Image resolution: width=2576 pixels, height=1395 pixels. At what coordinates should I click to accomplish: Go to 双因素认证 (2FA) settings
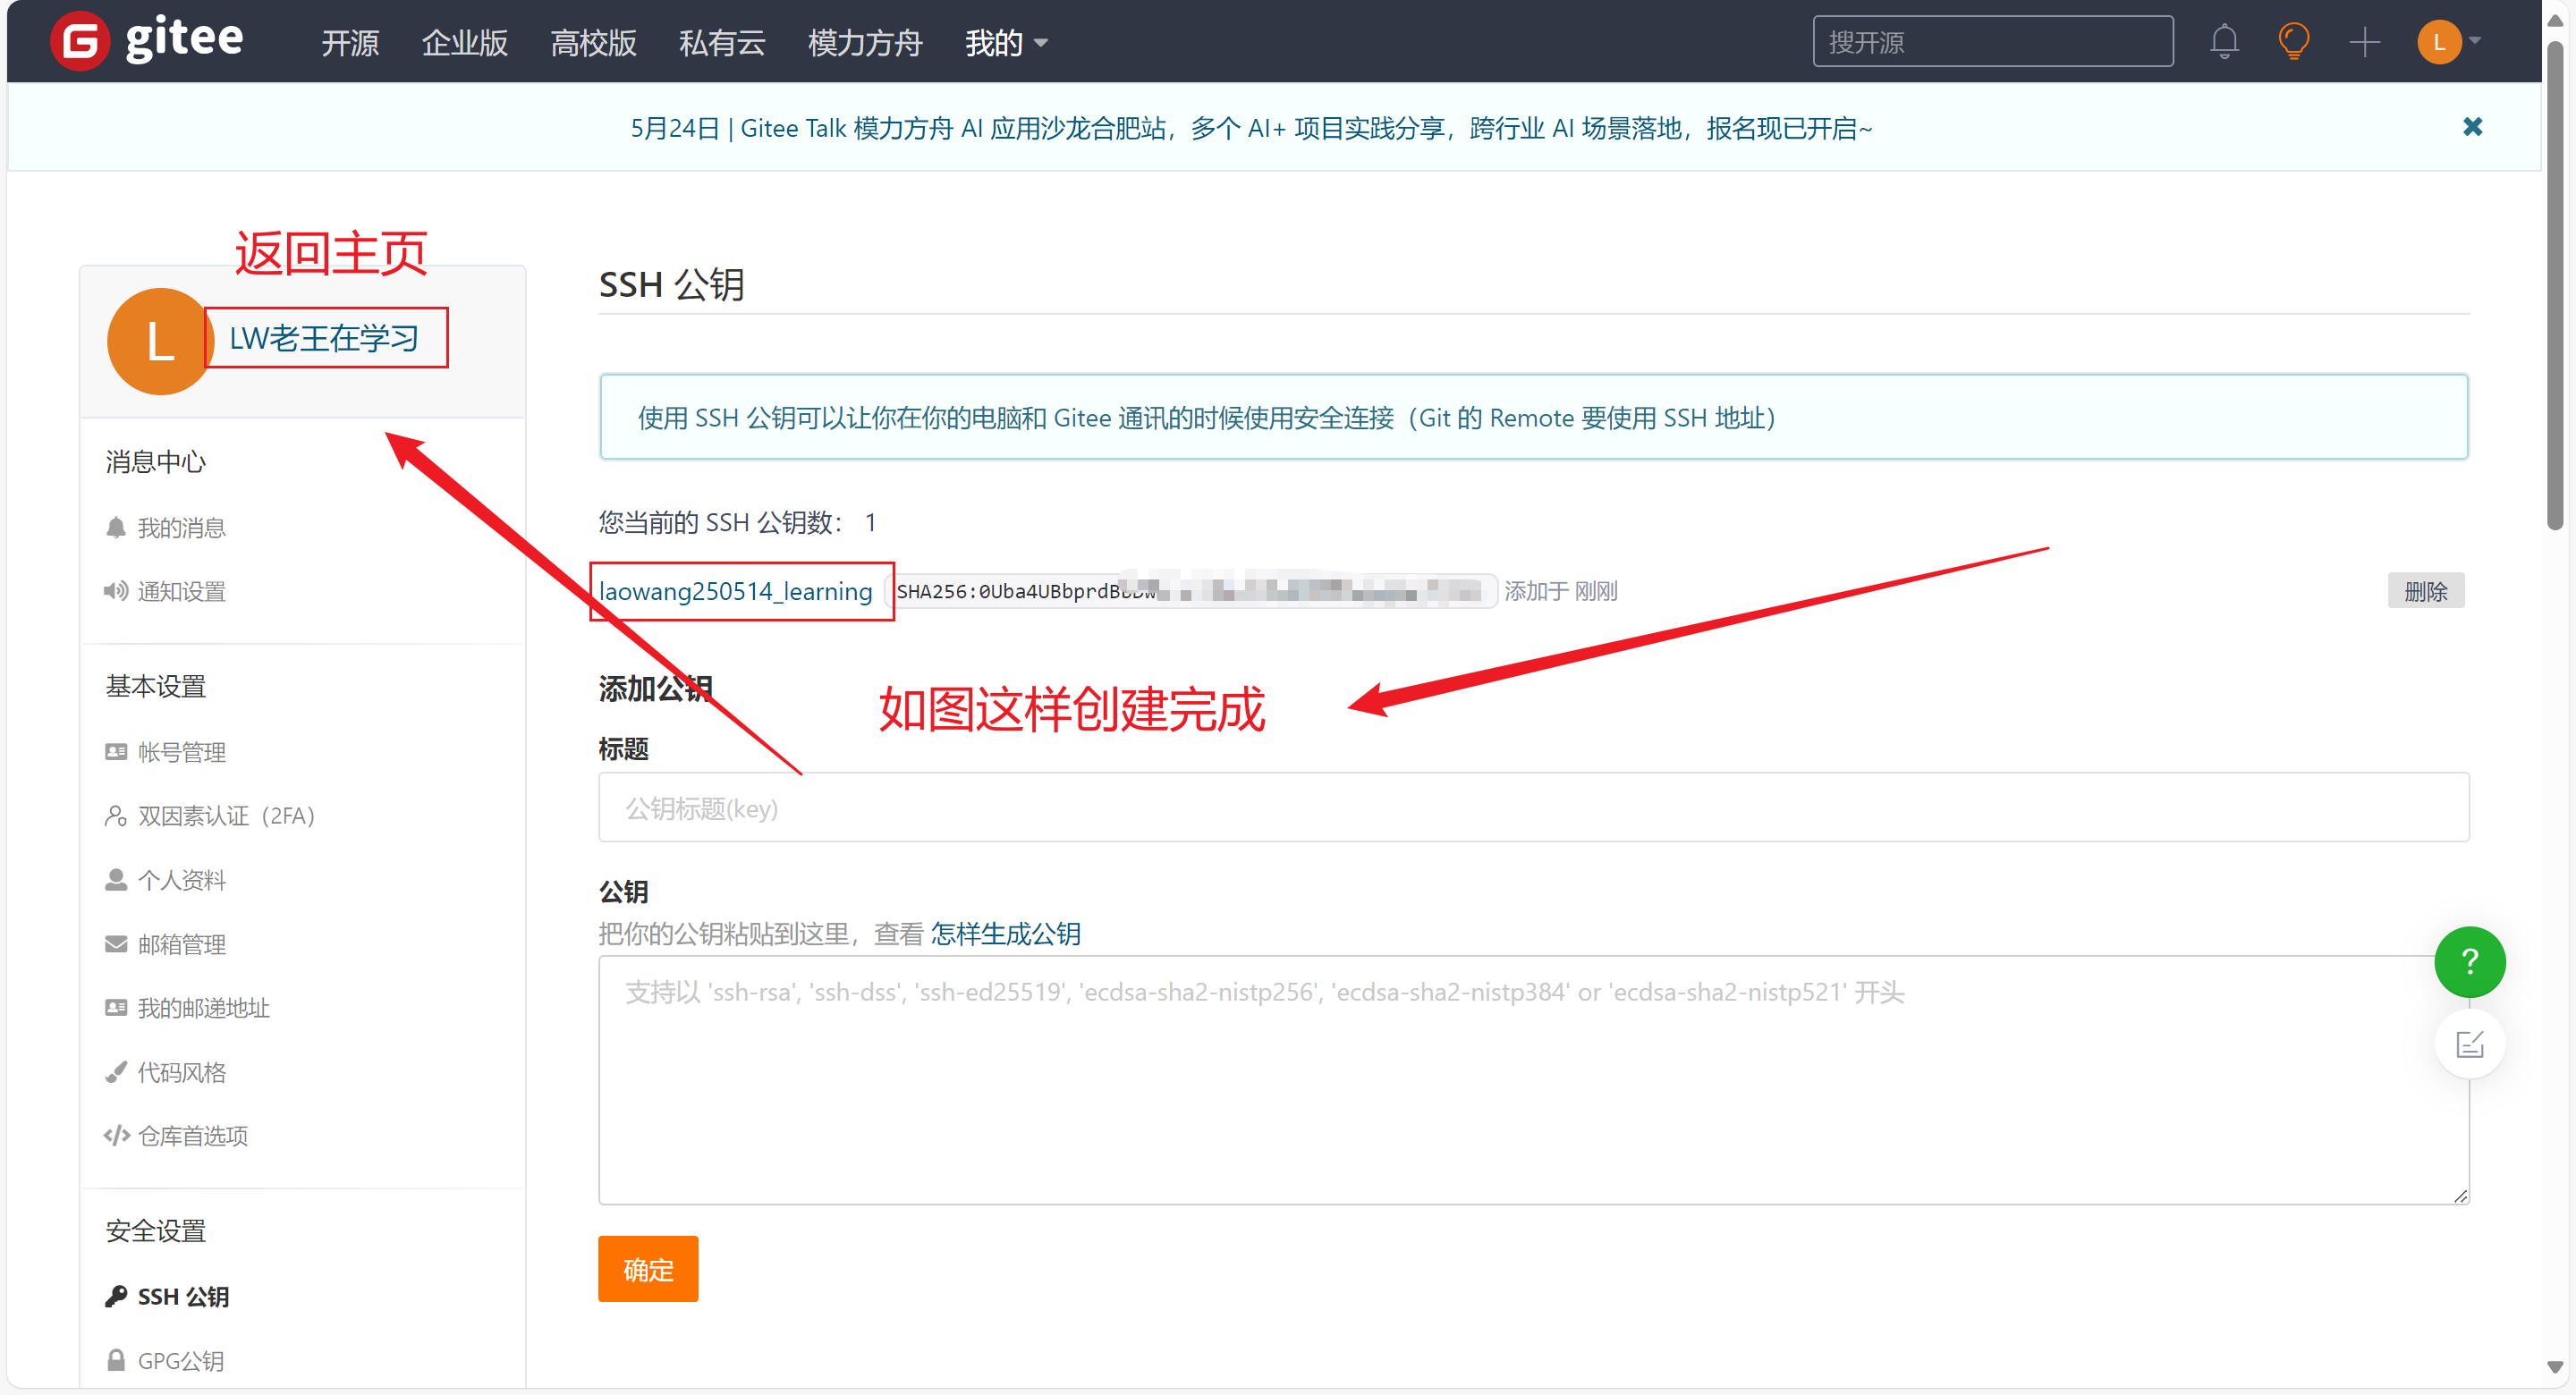pos(225,816)
